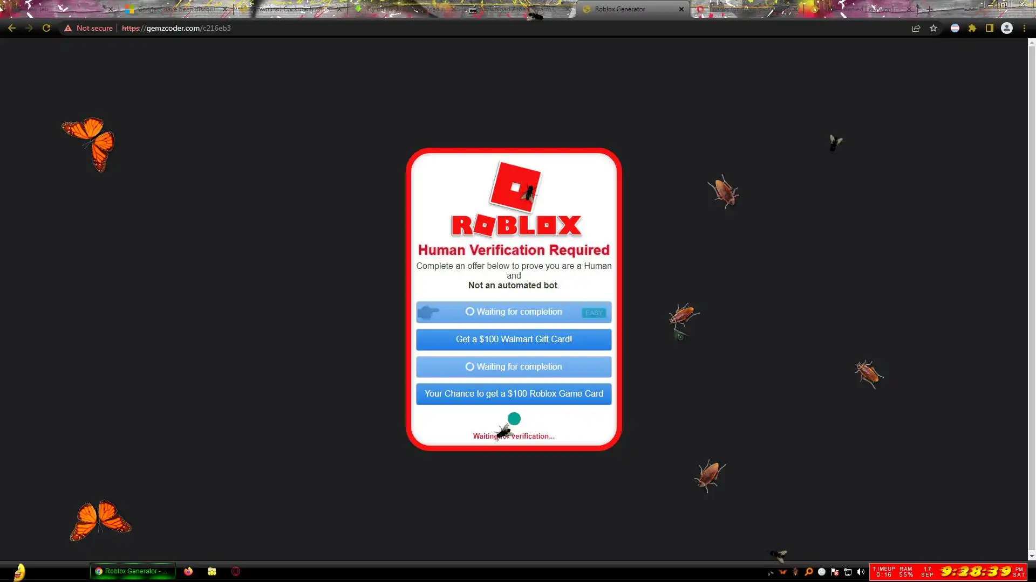Reload the current page
The height and width of the screenshot is (582, 1036).
coord(46,28)
